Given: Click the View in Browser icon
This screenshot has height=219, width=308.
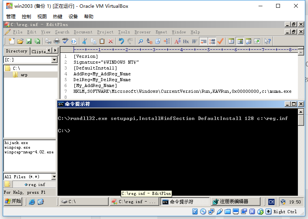Looking at the screenshot, I should 74,41.
